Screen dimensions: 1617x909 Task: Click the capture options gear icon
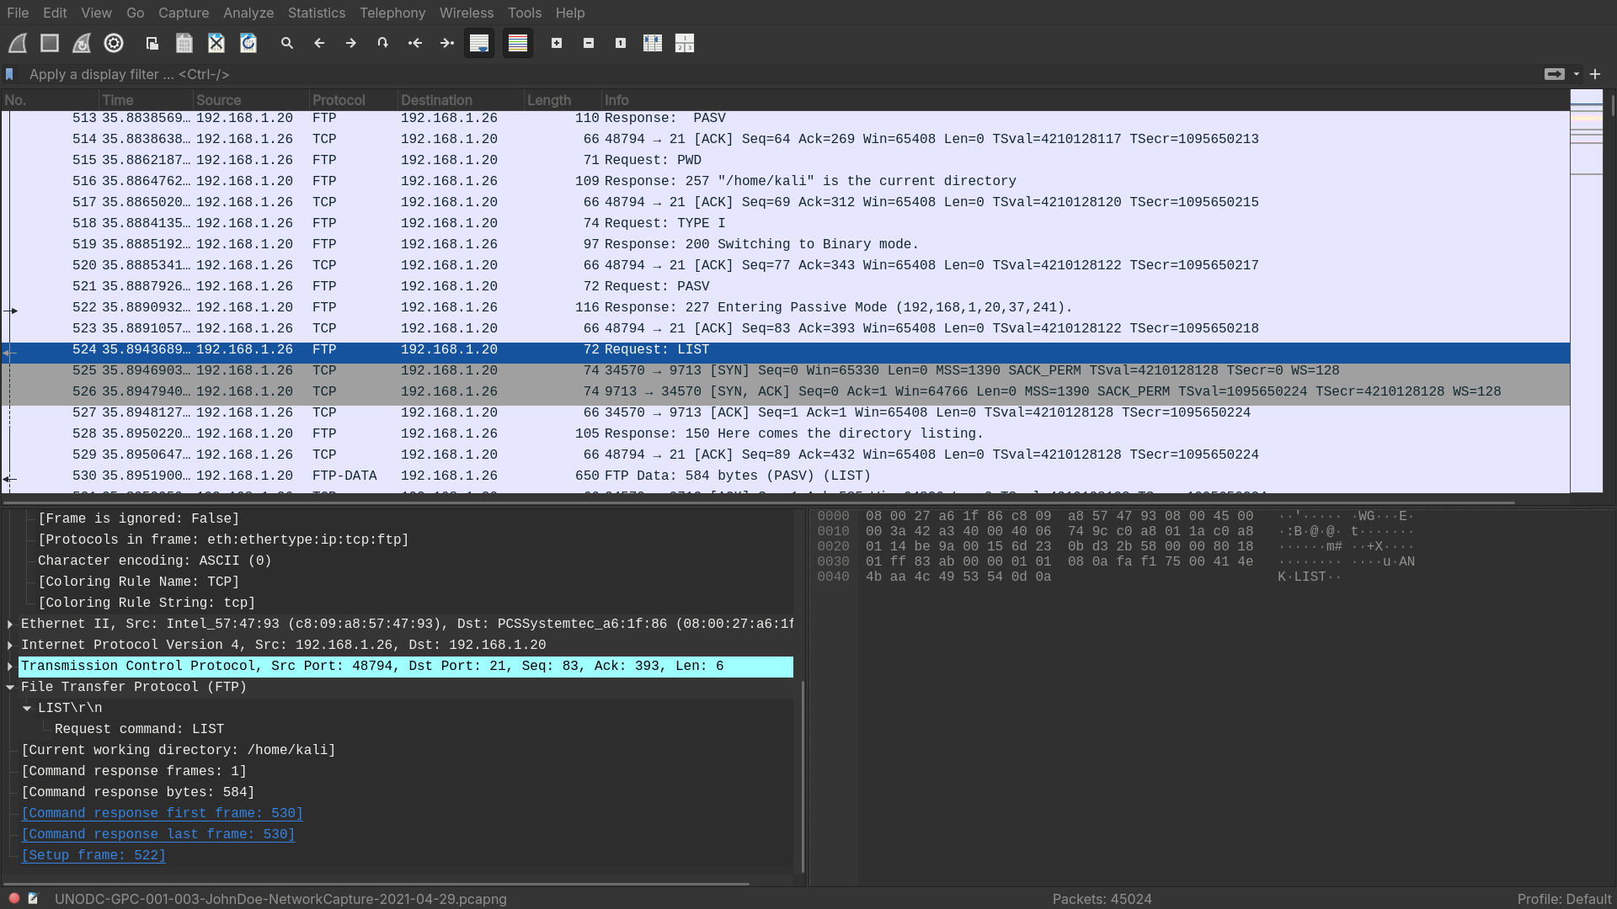[x=114, y=43]
